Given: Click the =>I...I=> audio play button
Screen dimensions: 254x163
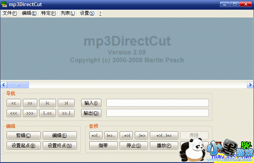Looking at the screenshot, I should coord(164,136).
